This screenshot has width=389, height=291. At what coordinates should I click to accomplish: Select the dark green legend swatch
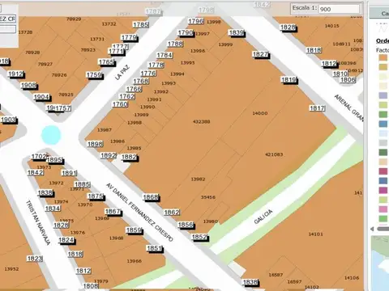point(383,152)
